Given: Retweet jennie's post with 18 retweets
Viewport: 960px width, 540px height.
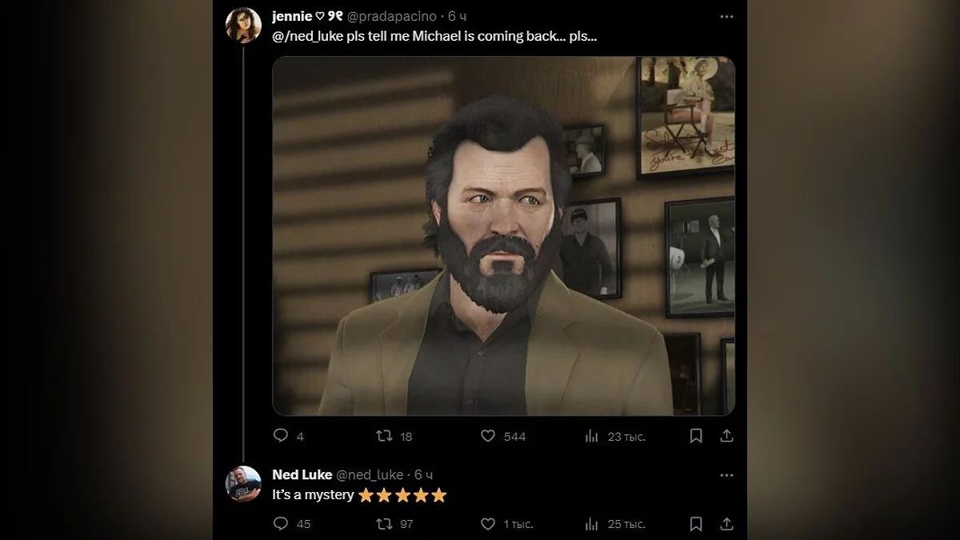Looking at the screenshot, I should click(x=385, y=436).
